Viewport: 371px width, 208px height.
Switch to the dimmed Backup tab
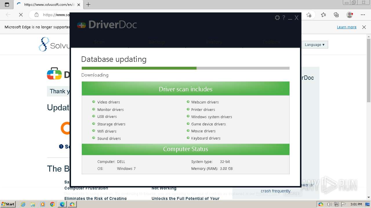[x=157, y=42]
